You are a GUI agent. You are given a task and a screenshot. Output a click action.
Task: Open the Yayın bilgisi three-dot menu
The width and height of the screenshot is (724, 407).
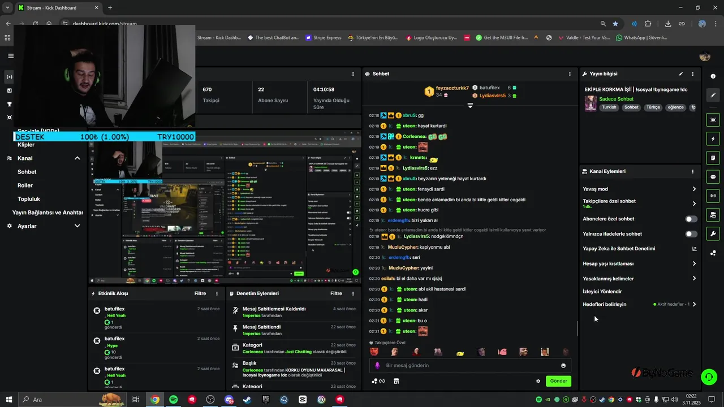pyautogui.click(x=693, y=74)
